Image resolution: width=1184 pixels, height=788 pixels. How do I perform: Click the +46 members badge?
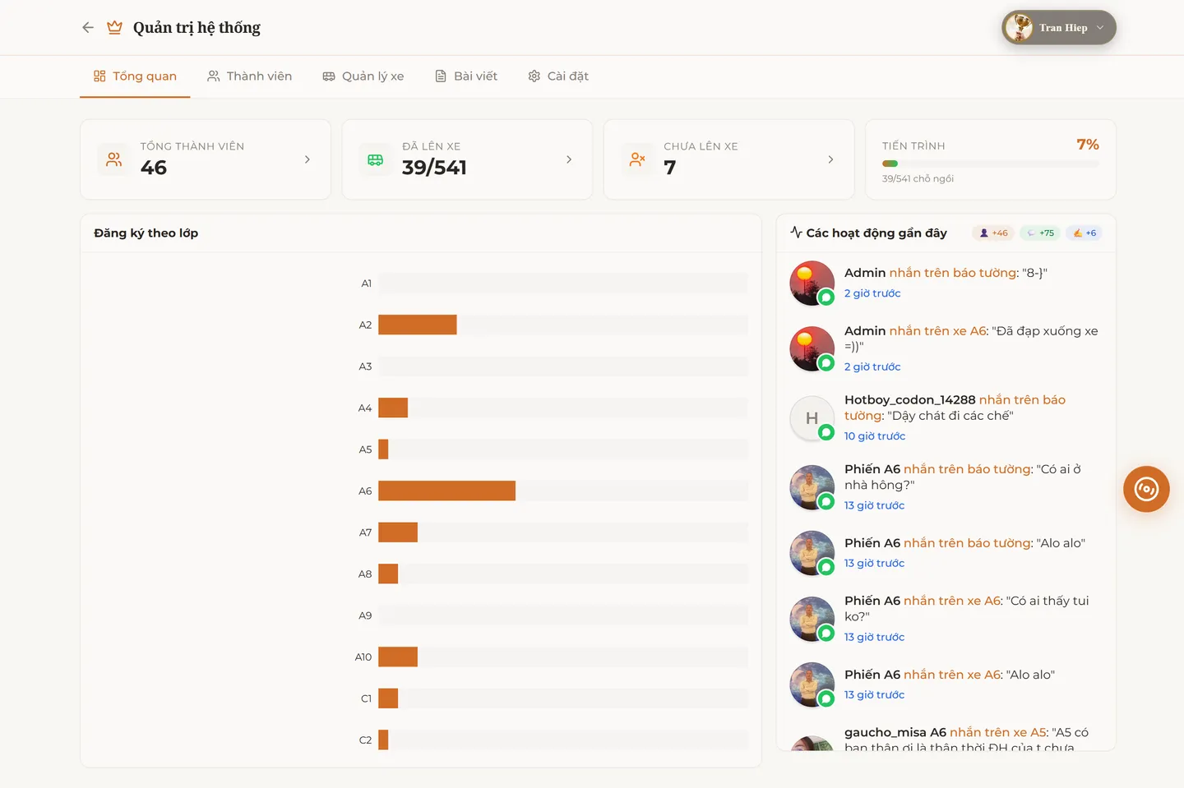(x=993, y=233)
